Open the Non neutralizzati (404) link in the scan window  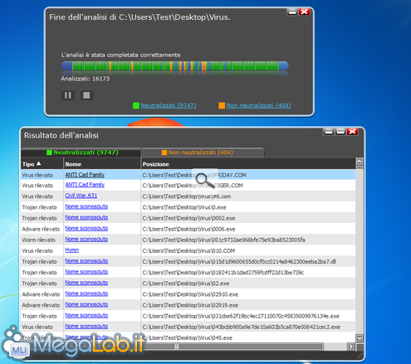[x=258, y=105]
